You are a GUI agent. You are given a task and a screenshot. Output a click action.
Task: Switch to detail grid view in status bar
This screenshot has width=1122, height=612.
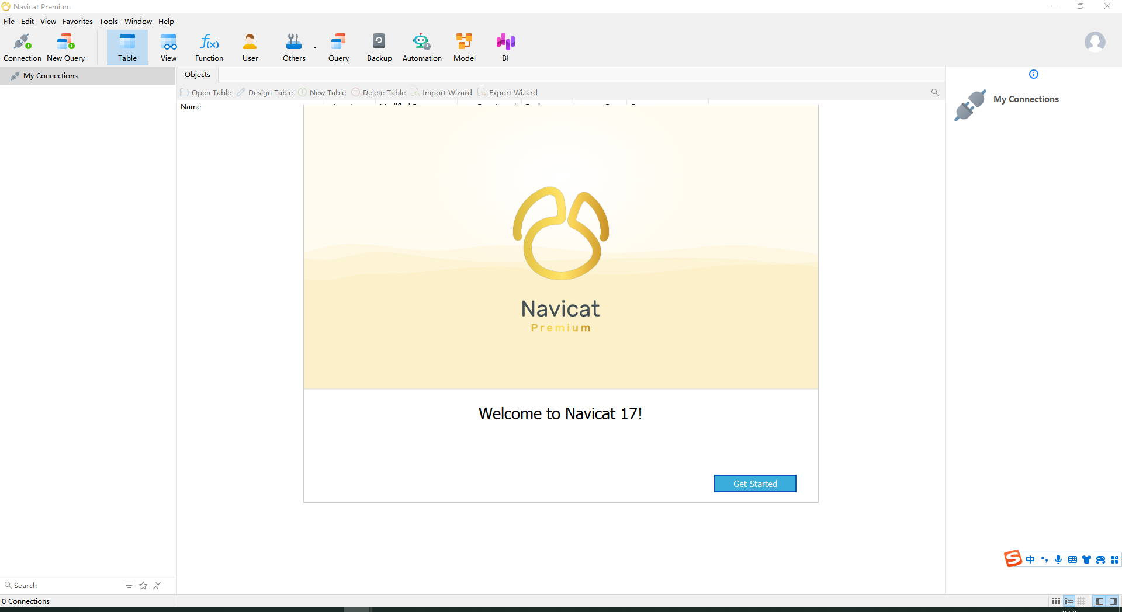click(x=1082, y=601)
